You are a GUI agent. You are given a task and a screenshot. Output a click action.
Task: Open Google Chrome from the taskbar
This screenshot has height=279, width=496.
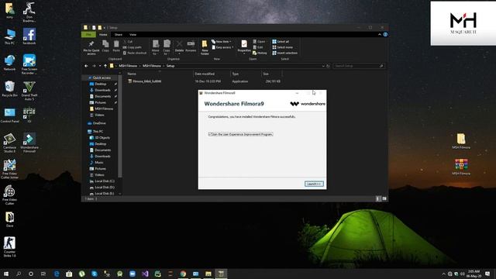183,274
